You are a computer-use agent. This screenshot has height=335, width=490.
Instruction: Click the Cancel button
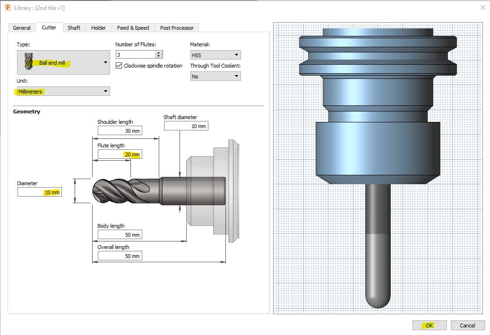tap(467, 325)
